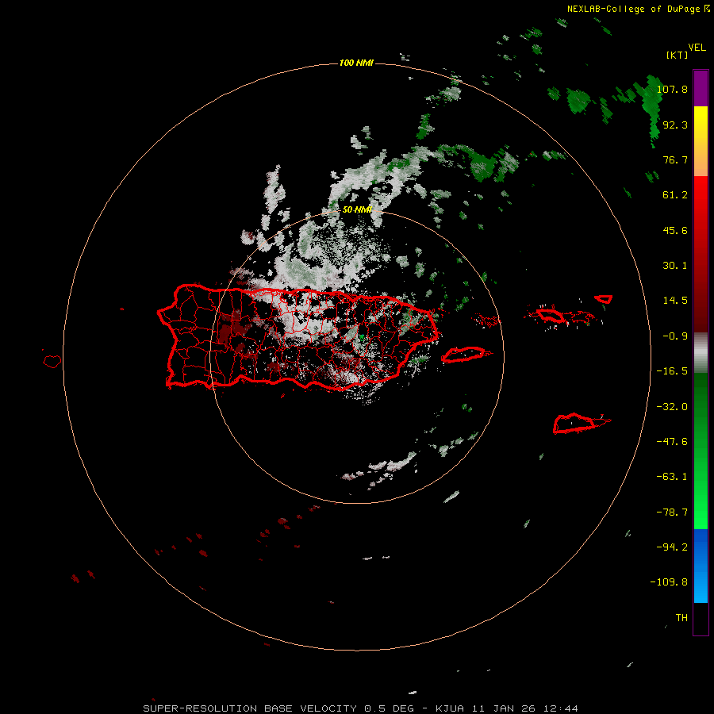Select the -109.8 scale value
Viewport: 714px width, 714px height.
pos(669,582)
